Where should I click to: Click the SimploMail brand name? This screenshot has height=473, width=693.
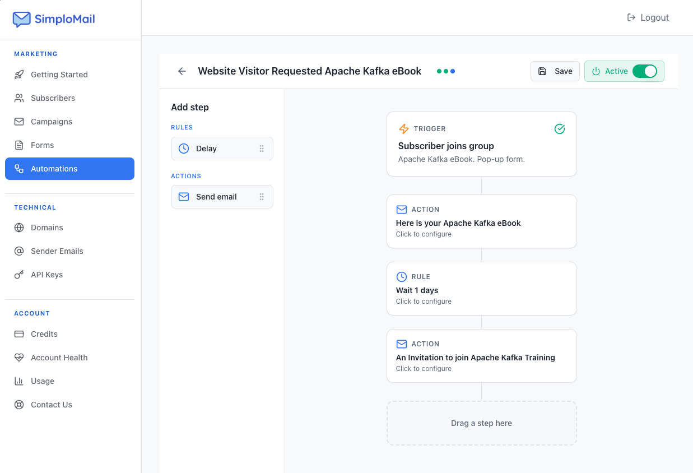coord(65,19)
